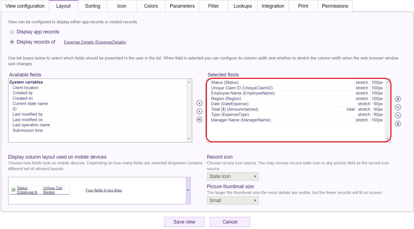This screenshot has width=414, height=229.
Task: Toggle 'total' option on Total ($) field
Action: pos(350,109)
